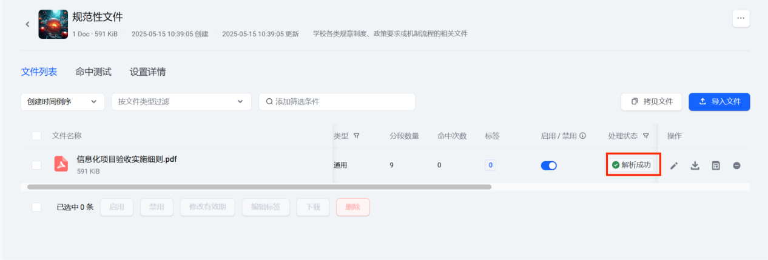Screen dimensions: 768x260
Task: Click the 导入文件 button
Action: pyautogui.click(x=719, y=102)
